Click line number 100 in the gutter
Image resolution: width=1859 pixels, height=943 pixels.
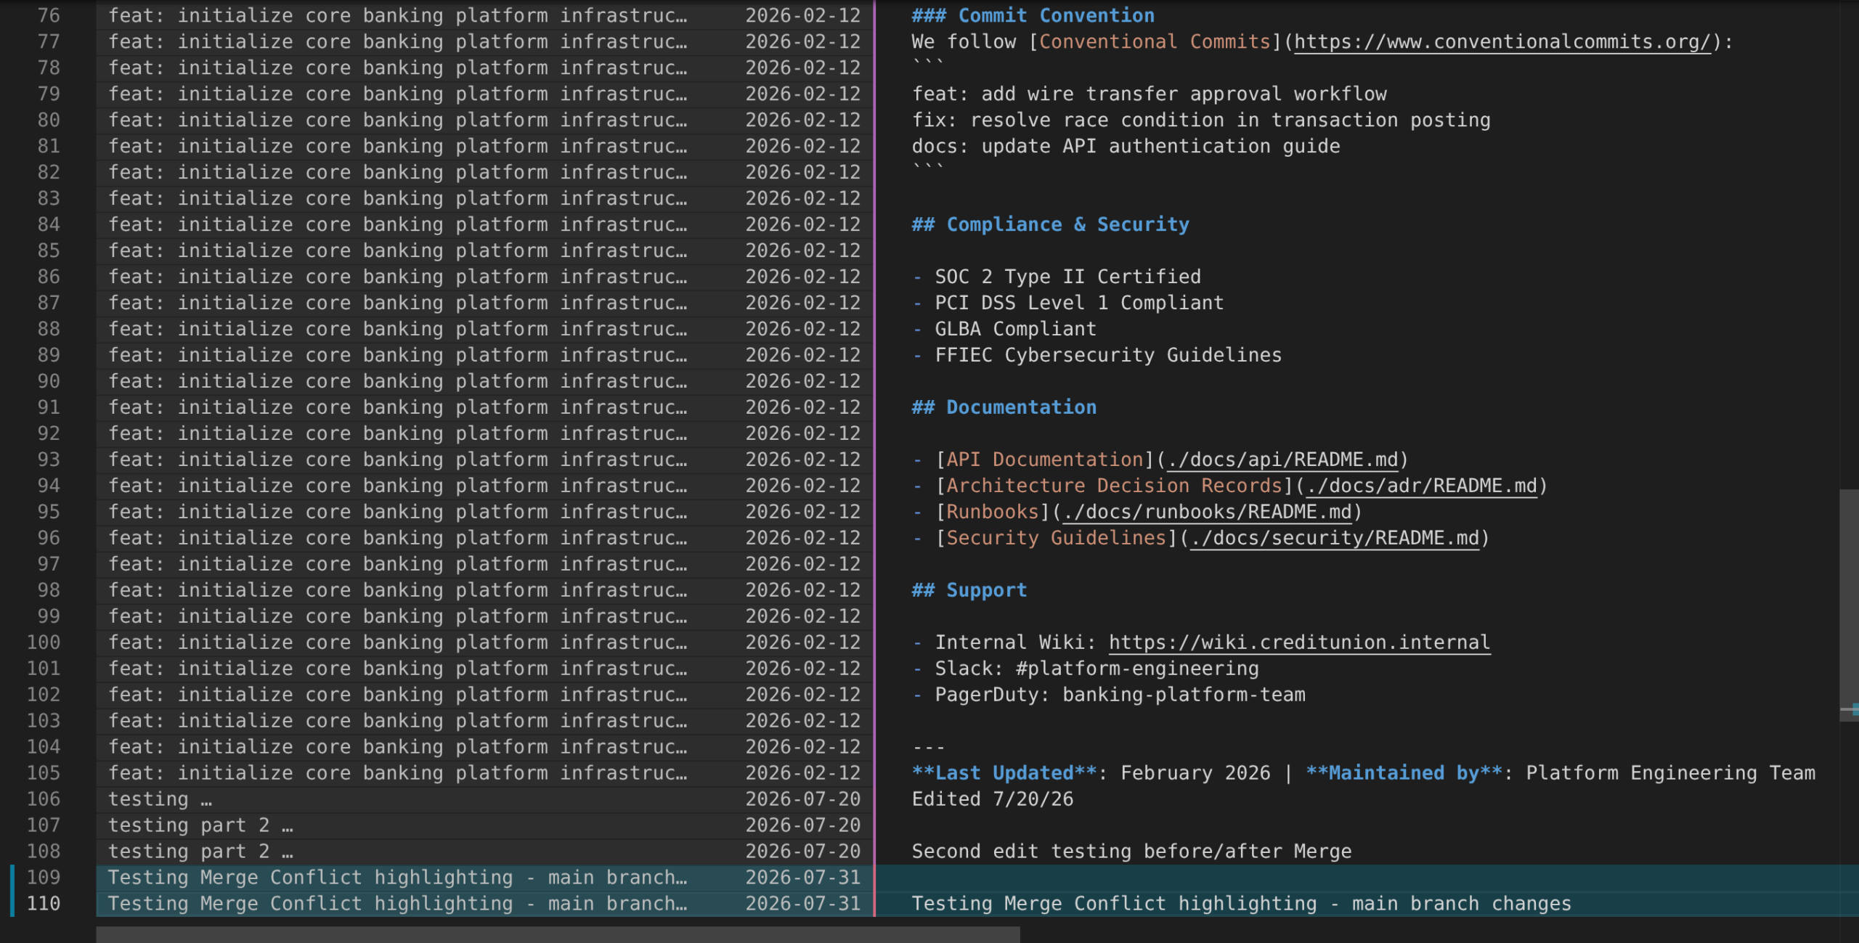pos(44,643)
